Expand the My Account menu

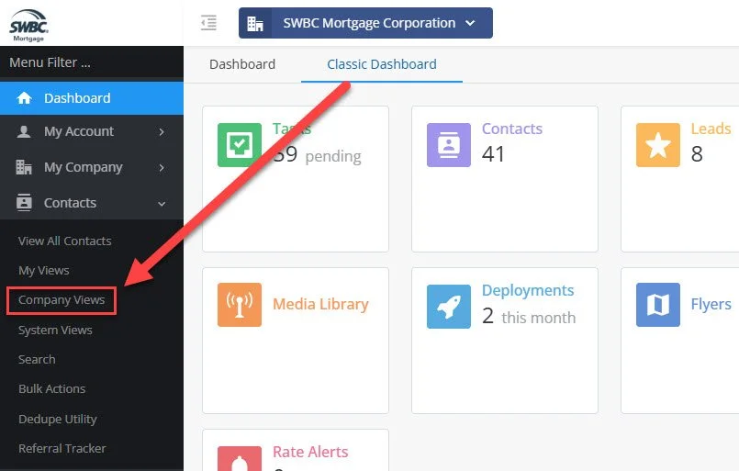point(92,131)
